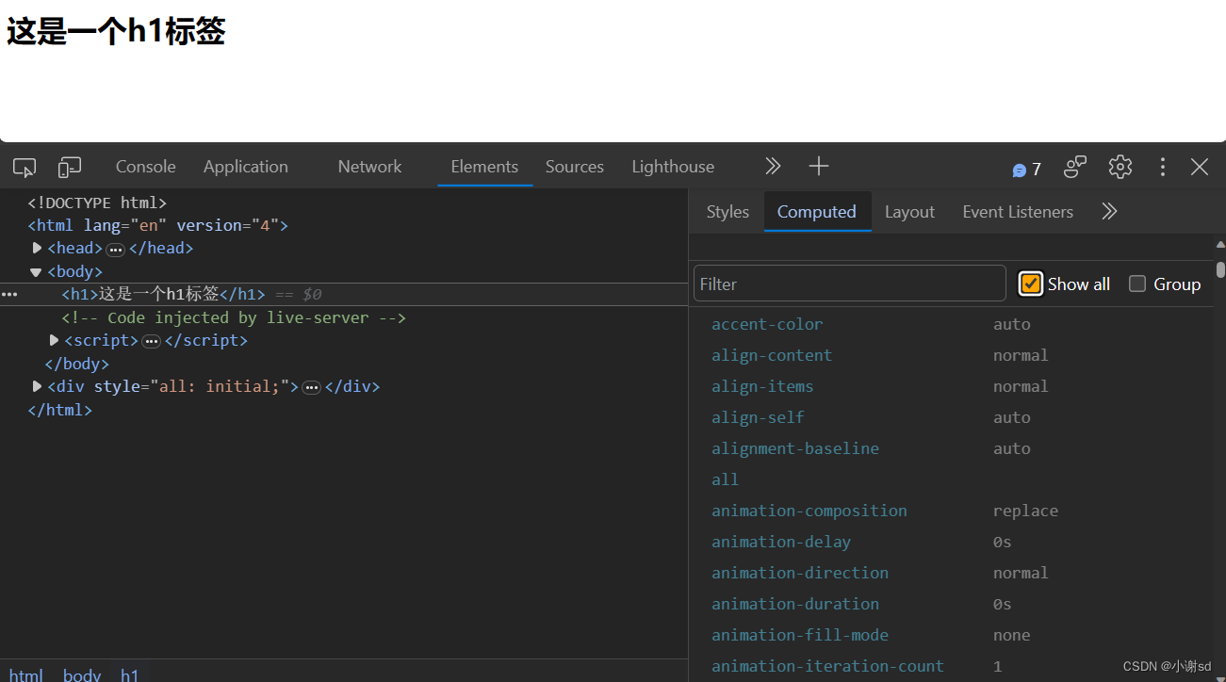Click the animation-fill-mode property
Screen dimensions: 1226x682
[x=800, y=635]
